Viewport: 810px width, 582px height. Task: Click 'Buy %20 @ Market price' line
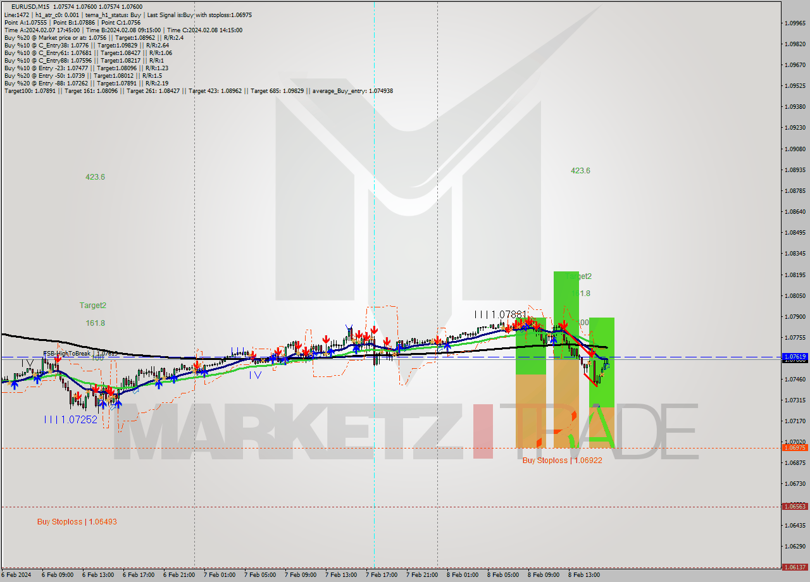(94, 37)
